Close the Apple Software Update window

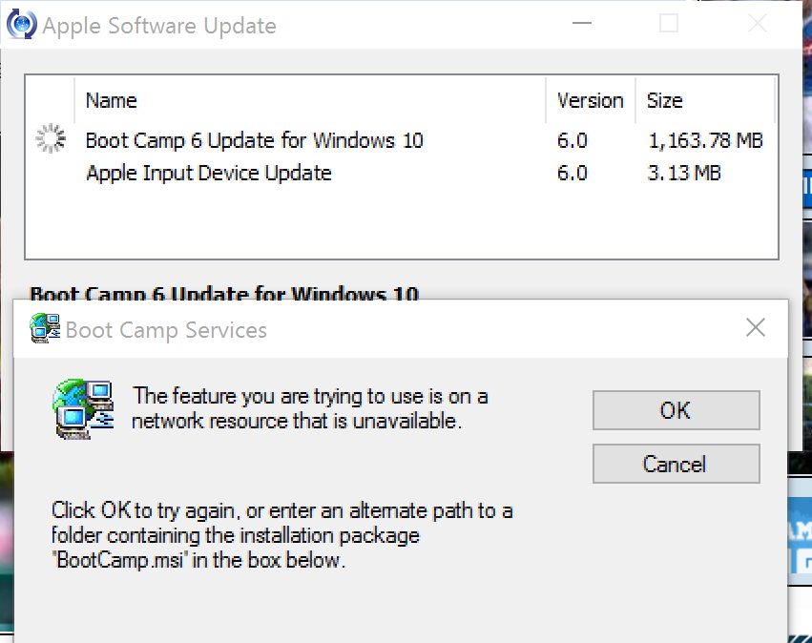point(758,24)
